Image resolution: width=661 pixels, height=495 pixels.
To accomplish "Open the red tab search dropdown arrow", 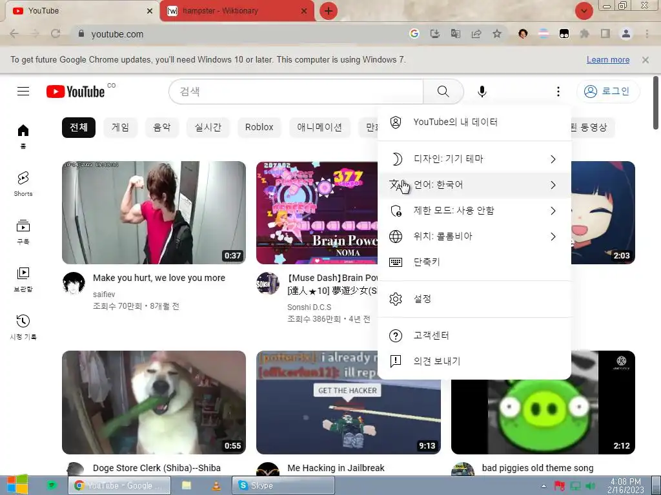I will (584, 11).
